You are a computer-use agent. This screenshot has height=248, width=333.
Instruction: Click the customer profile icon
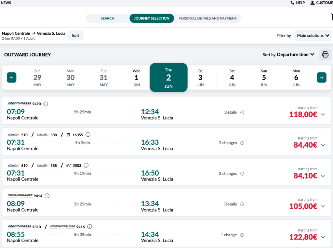click(x=313, y=3)
